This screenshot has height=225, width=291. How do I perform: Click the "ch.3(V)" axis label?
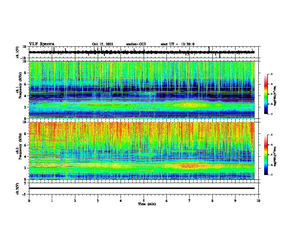point(18,189)
